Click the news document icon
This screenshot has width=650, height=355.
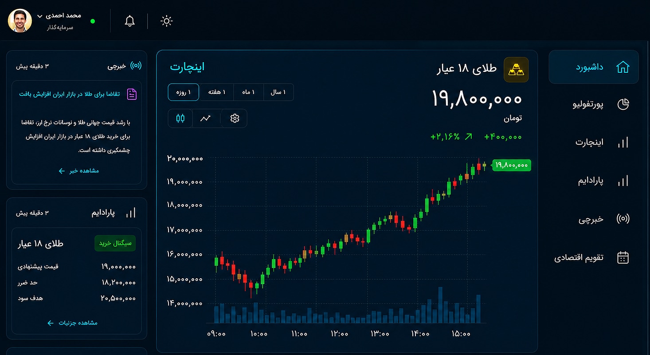(132, 94)
